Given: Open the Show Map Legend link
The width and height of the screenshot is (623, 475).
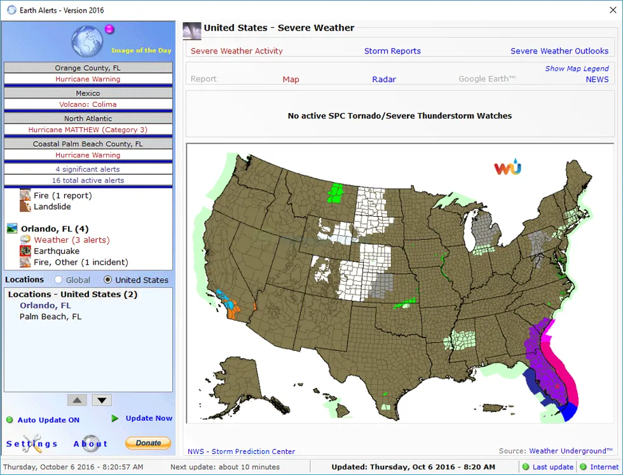Looking at the screenshot, I should tap(577, 69).
